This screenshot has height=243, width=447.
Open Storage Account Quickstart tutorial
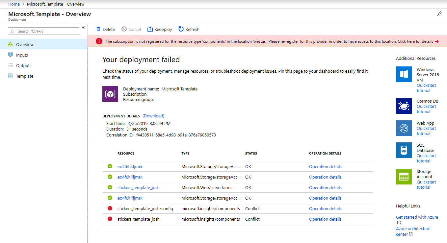coord(426,184)
